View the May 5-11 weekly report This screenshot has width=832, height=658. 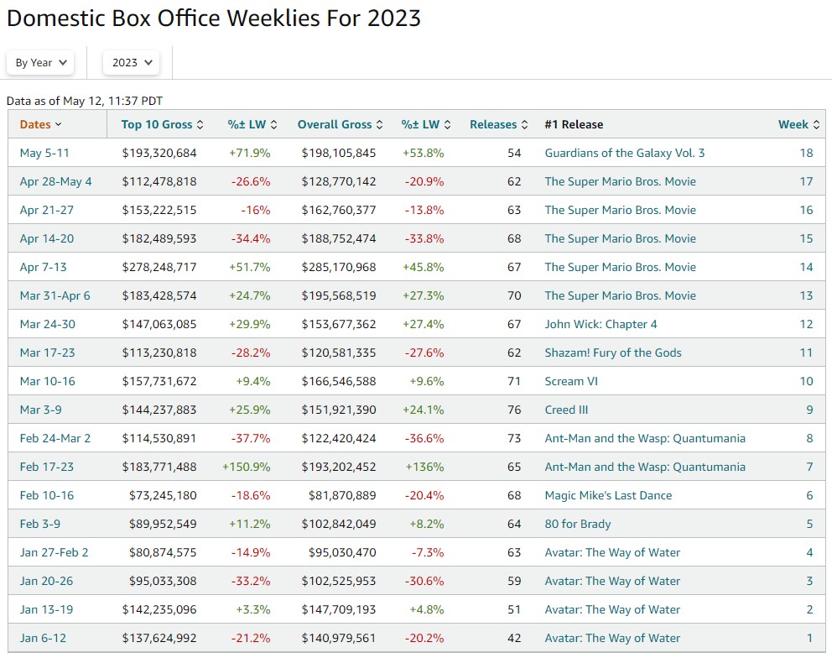[x=40, y=153]
